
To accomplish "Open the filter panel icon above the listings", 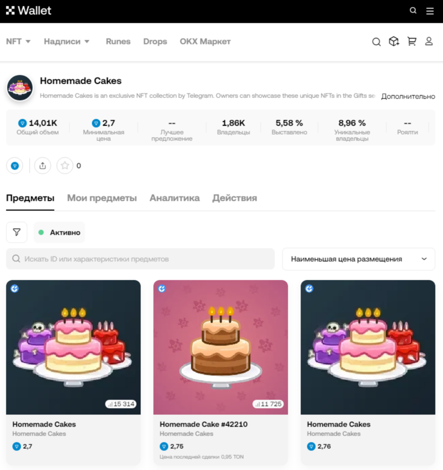I will [16, 232].
